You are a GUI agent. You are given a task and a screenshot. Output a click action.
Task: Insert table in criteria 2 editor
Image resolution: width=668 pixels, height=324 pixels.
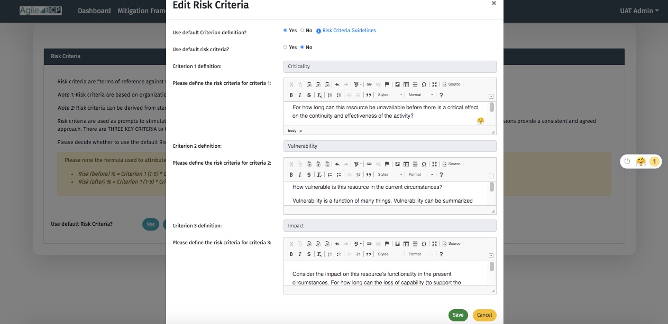[x=406, y=164]
